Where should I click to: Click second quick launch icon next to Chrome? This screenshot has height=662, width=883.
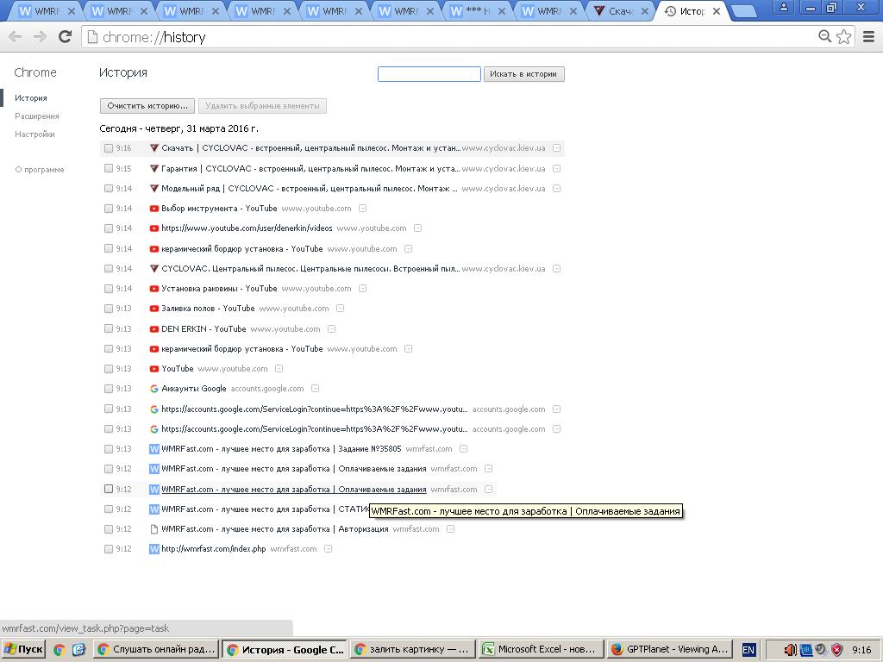[78, 650]
